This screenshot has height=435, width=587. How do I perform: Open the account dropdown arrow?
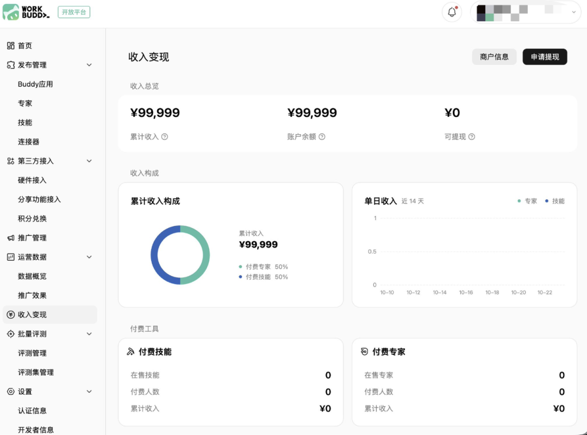coord(573,12)
